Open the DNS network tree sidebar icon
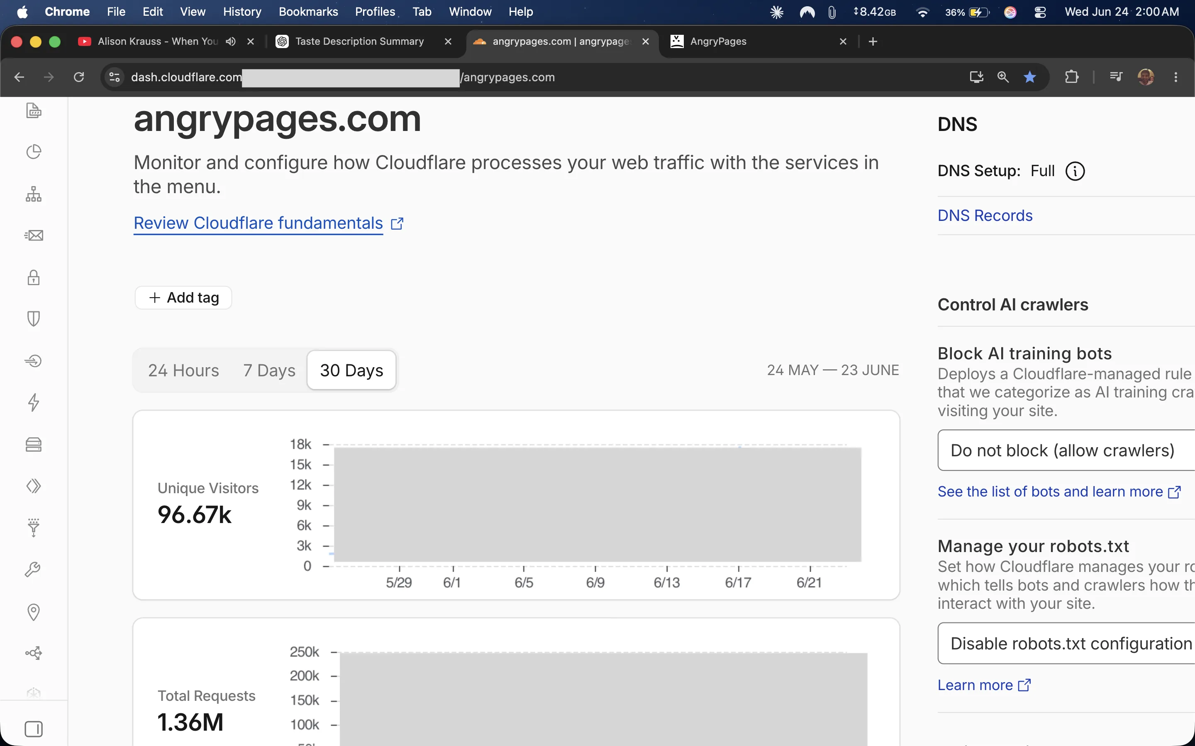Screen dimensions: 1195x746 (34, 194)
